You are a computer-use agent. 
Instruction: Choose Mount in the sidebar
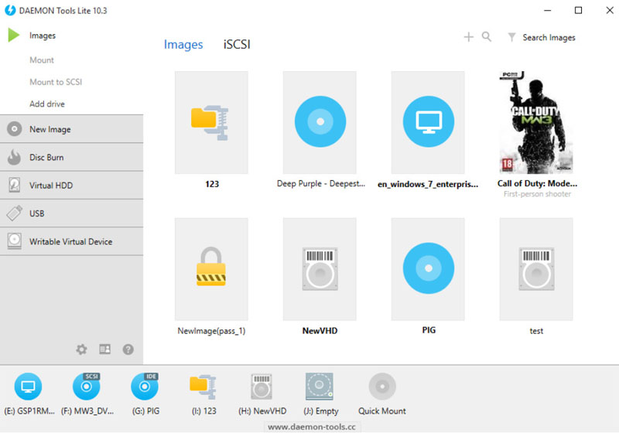point(42,60)
